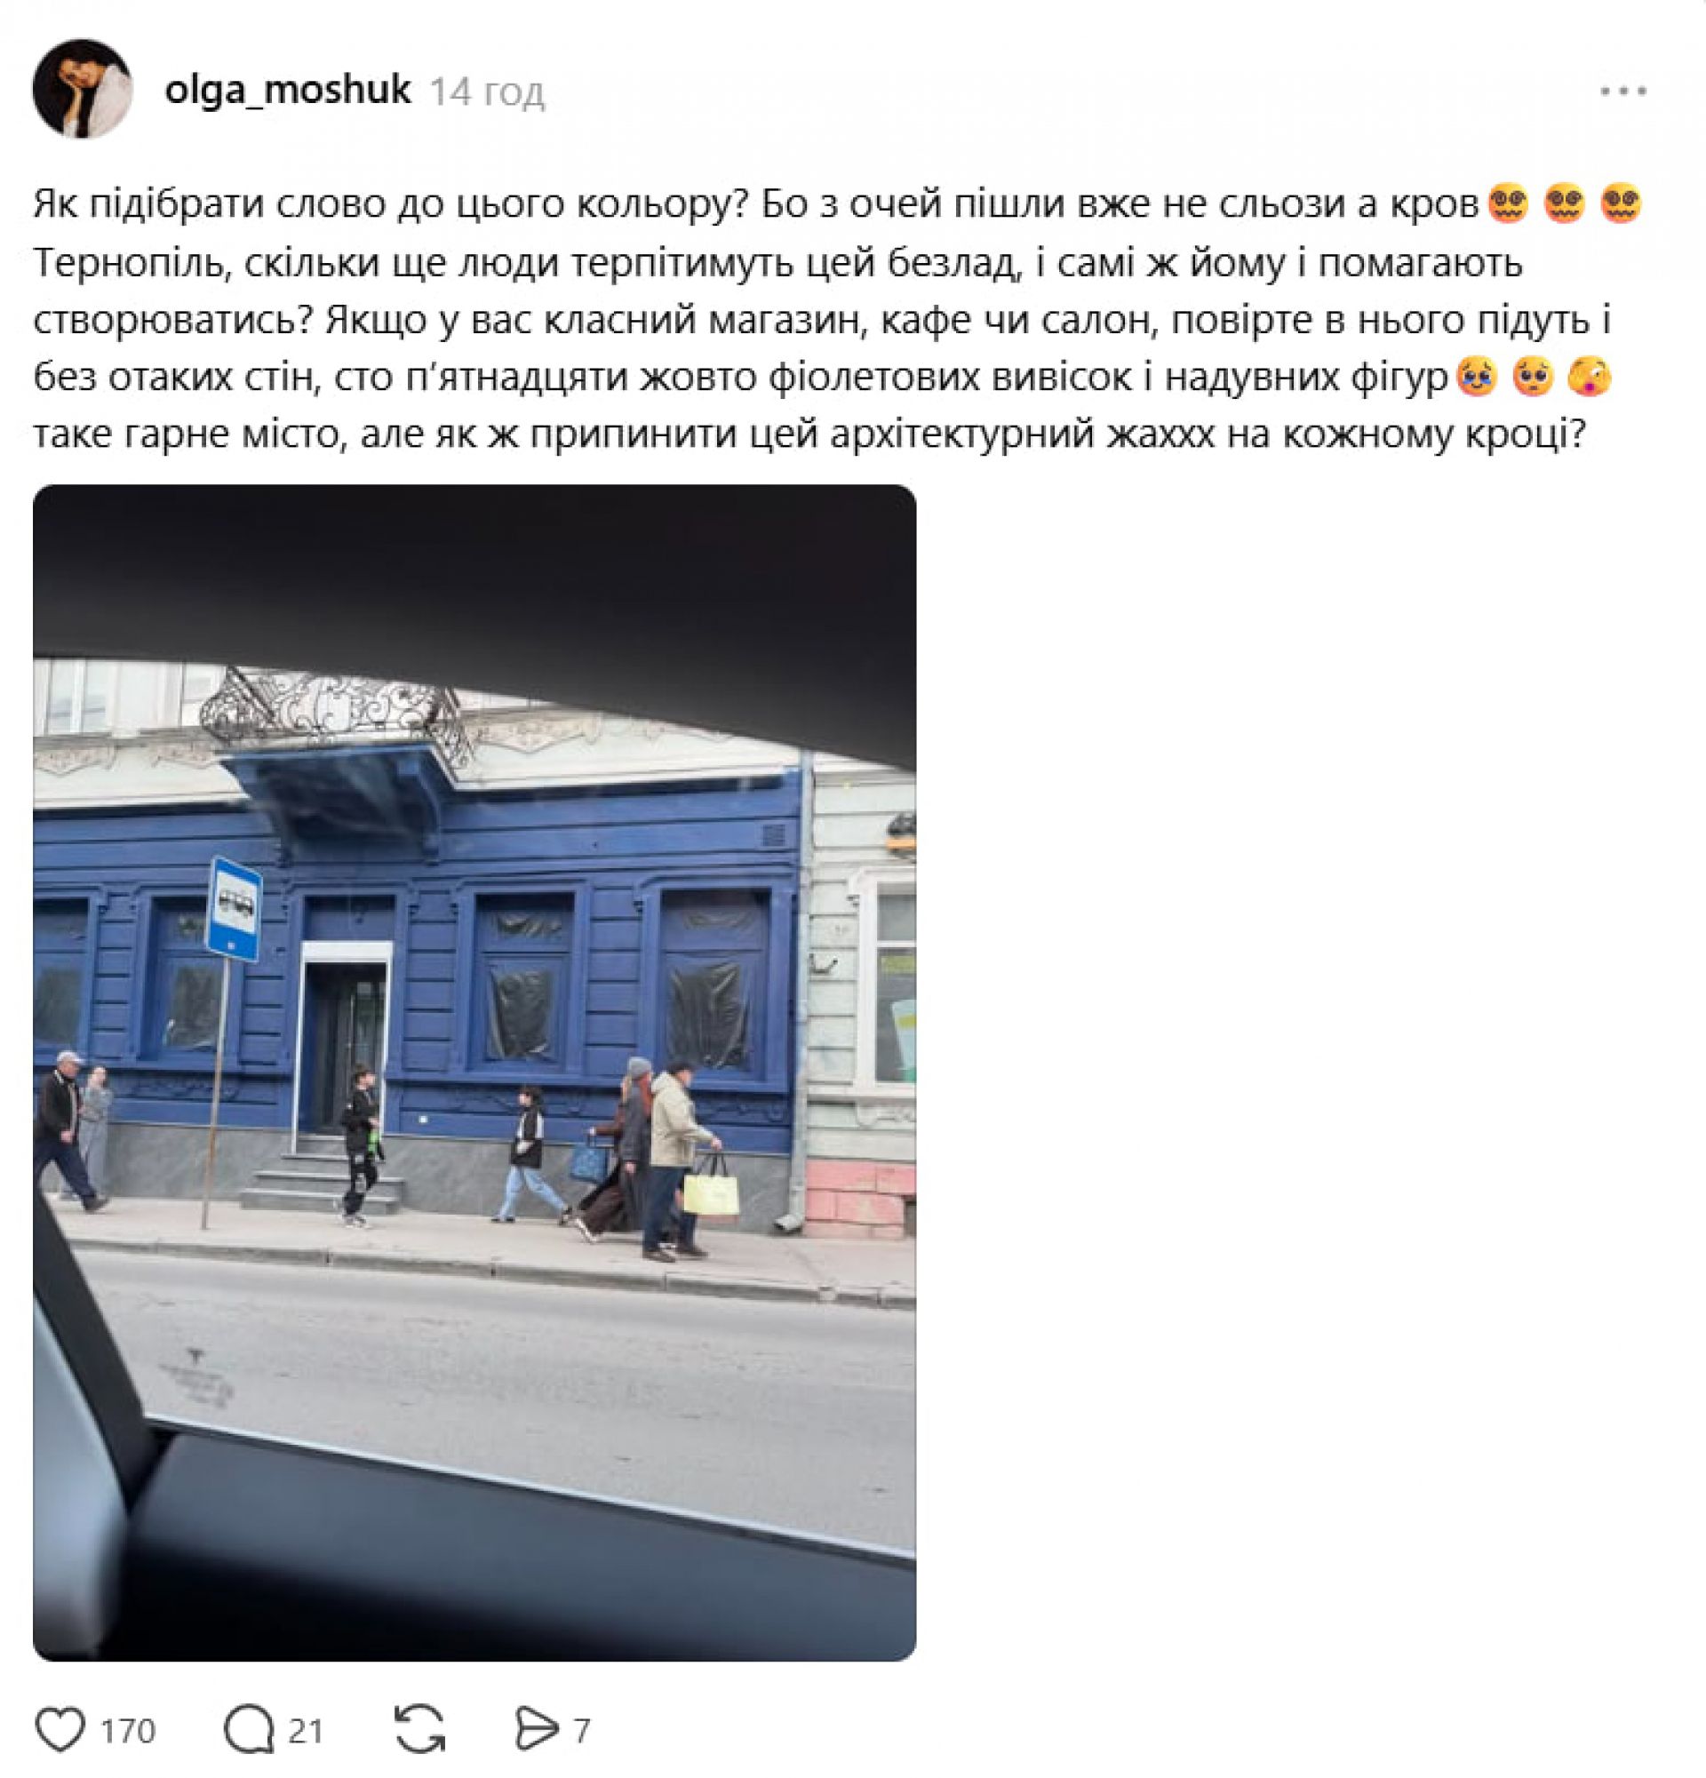
Task: Share the post via paper plane icon
Action: tap(536, 1729)
